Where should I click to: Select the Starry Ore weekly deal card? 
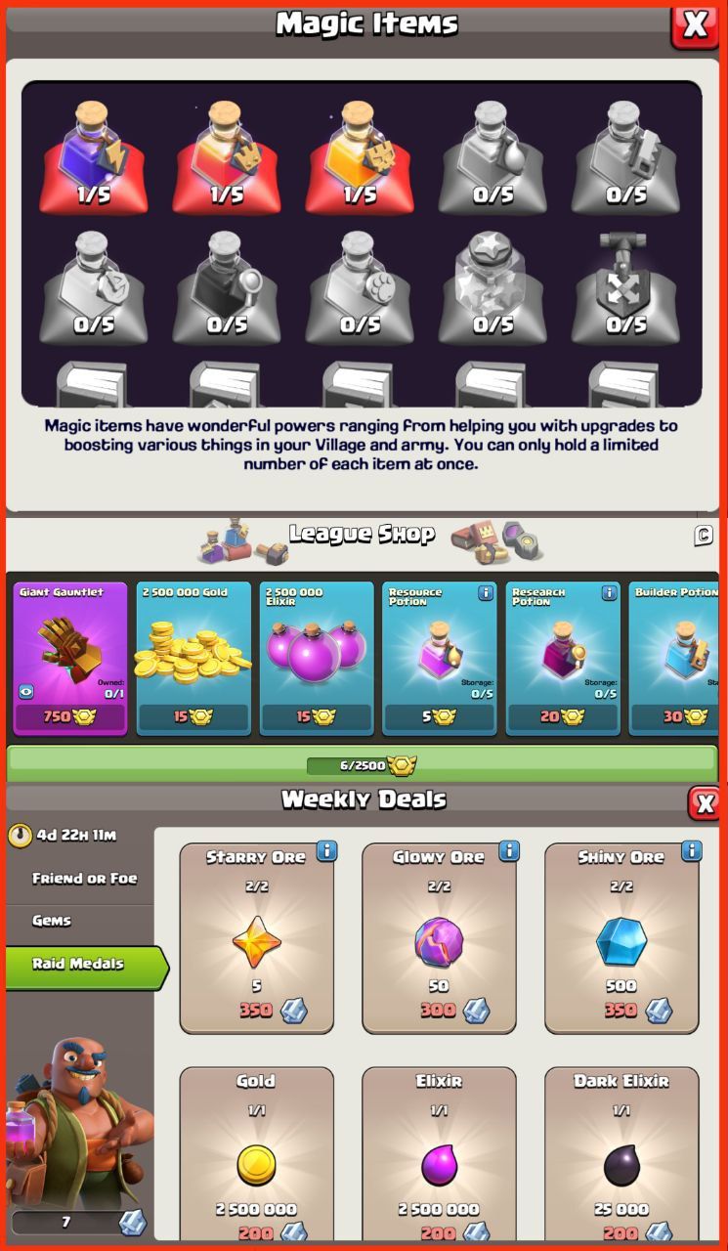pyautogui.click(x=257, y=935)
